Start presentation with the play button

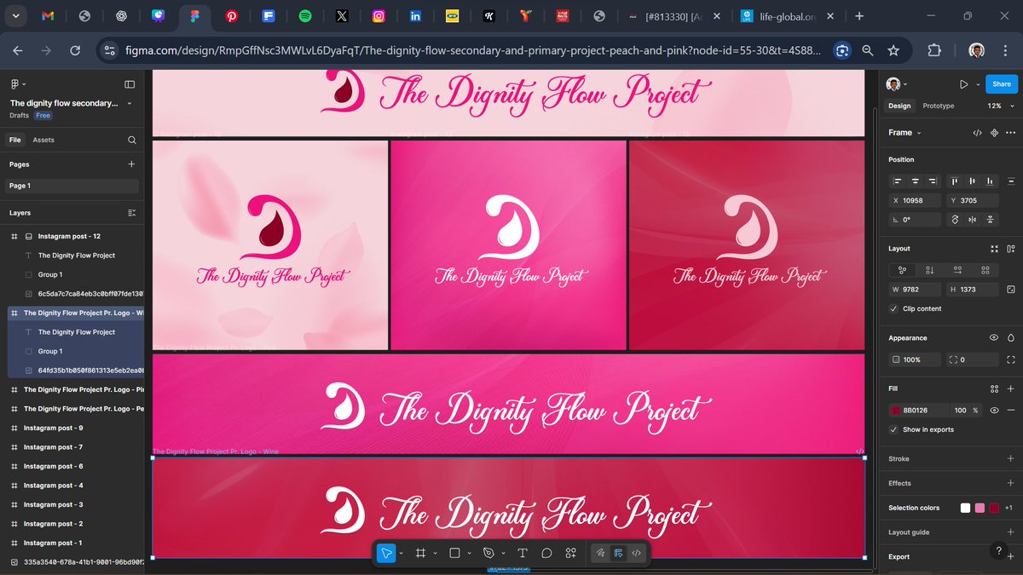click(963, 84)
